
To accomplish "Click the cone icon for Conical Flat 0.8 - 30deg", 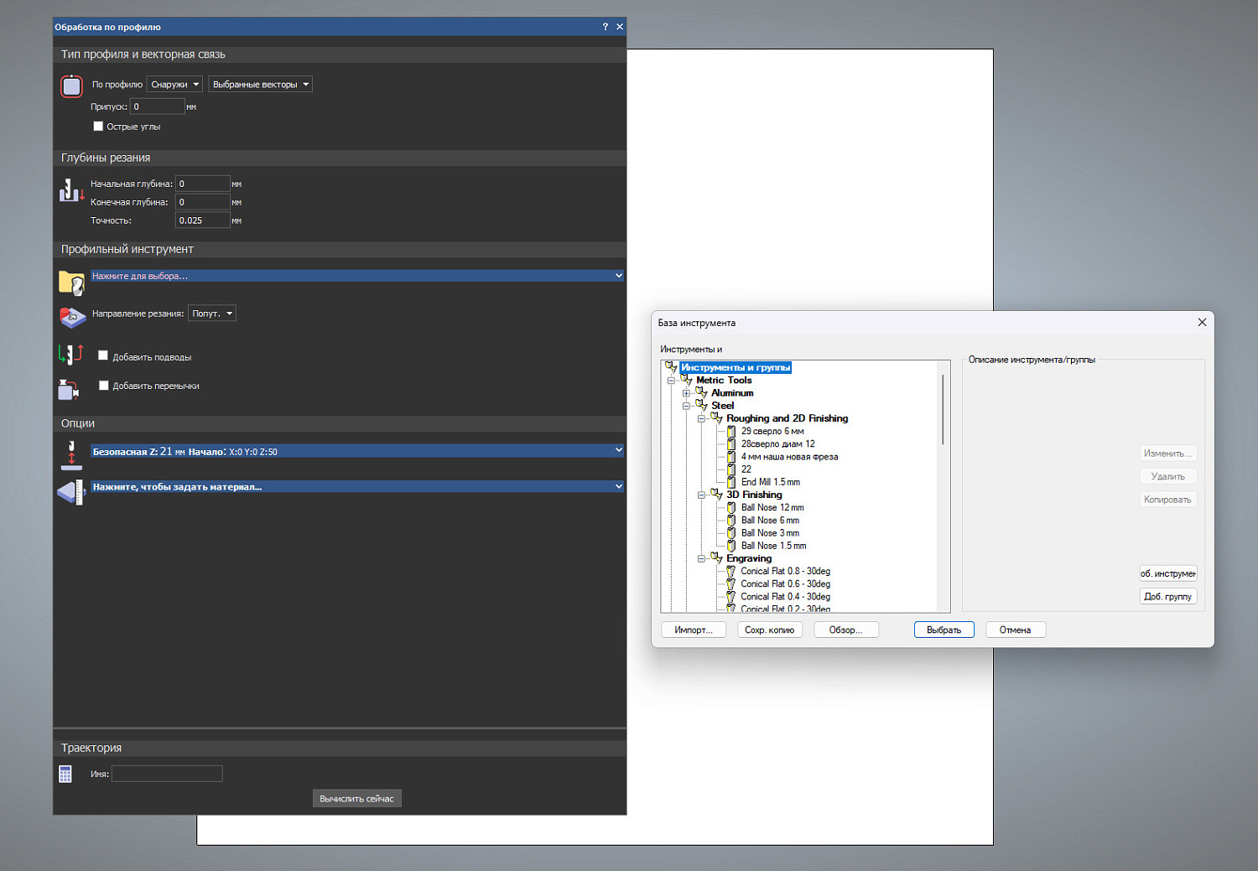I will (x=731, y=572).
